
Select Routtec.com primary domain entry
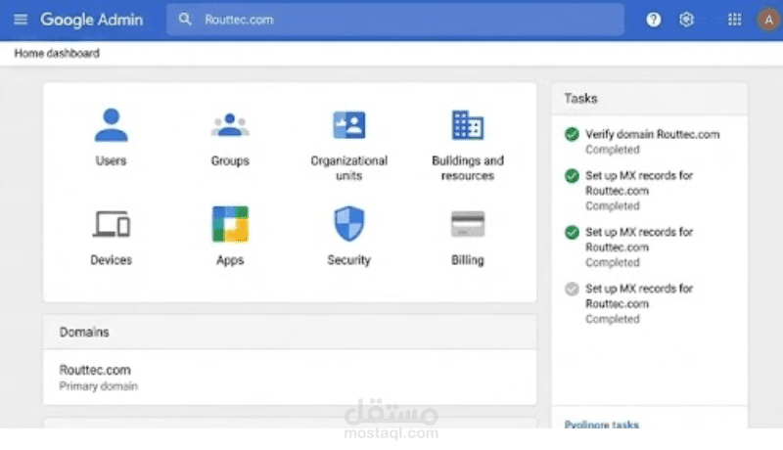(x=290, y=378)
